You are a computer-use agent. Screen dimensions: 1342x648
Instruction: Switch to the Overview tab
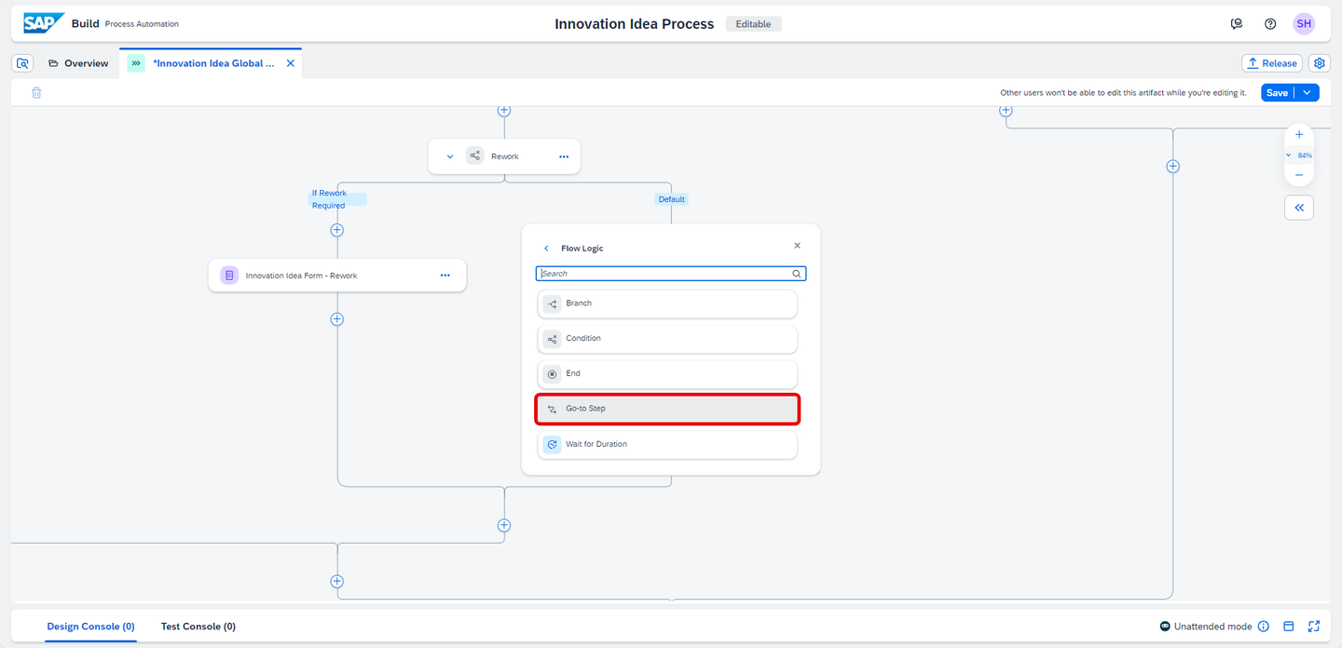(78, 63)
